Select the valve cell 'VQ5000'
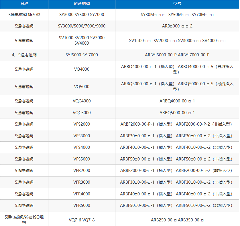This screenshot has height=226, width=240. pyautogui.click(x=82, y=87)
